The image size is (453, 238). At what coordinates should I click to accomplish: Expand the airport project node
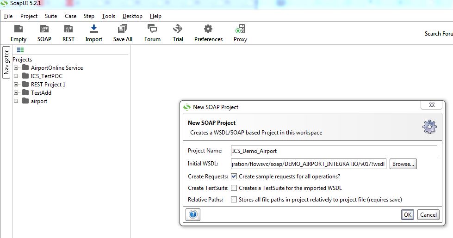16,101
